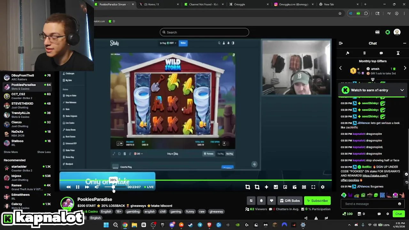The height and width of the screenshot is (230, 409).
Task: Click the green Chat send button
Action: click(399, 214)
